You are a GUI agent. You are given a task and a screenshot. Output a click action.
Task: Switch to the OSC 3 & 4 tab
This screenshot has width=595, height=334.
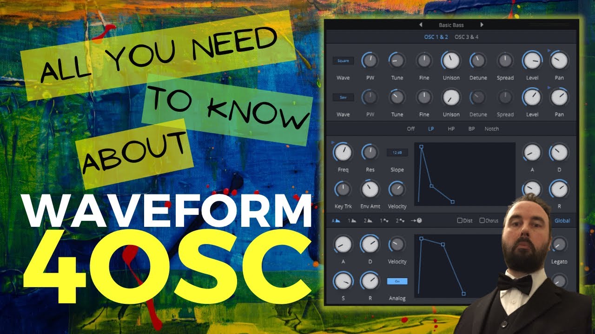pyautogui.click(x=466, y=37)
